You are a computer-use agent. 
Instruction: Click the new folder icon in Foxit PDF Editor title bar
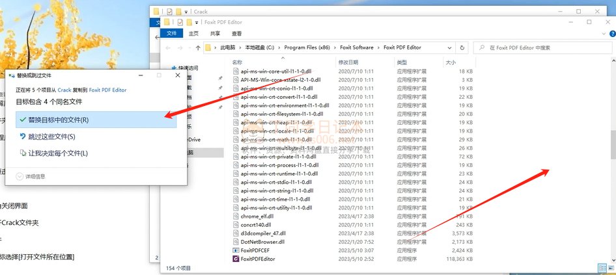pos(189,22)
